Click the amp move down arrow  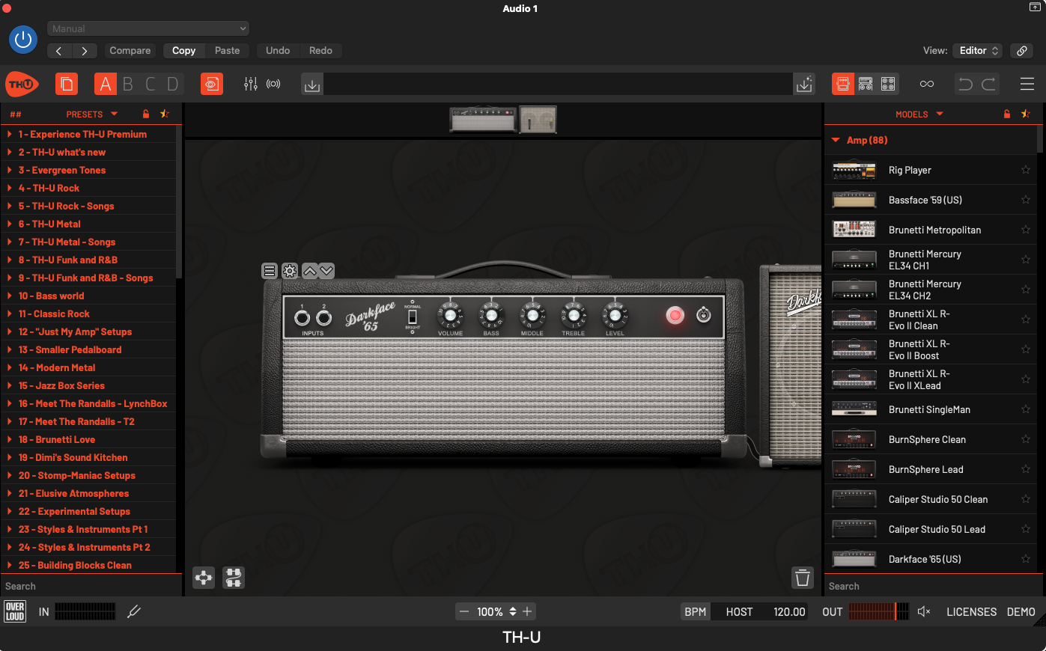coord(326,271)
